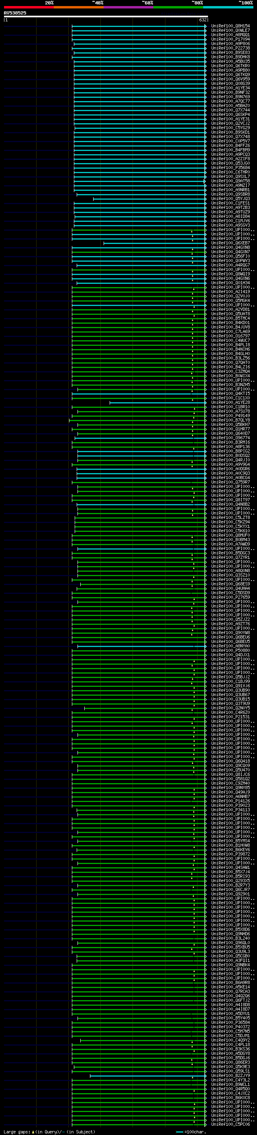Image resolution: width=257 pixels, height=1135 pixels.
Task: Open the UniRef100_A4RQG7 hit label
Action: point(230,265)
